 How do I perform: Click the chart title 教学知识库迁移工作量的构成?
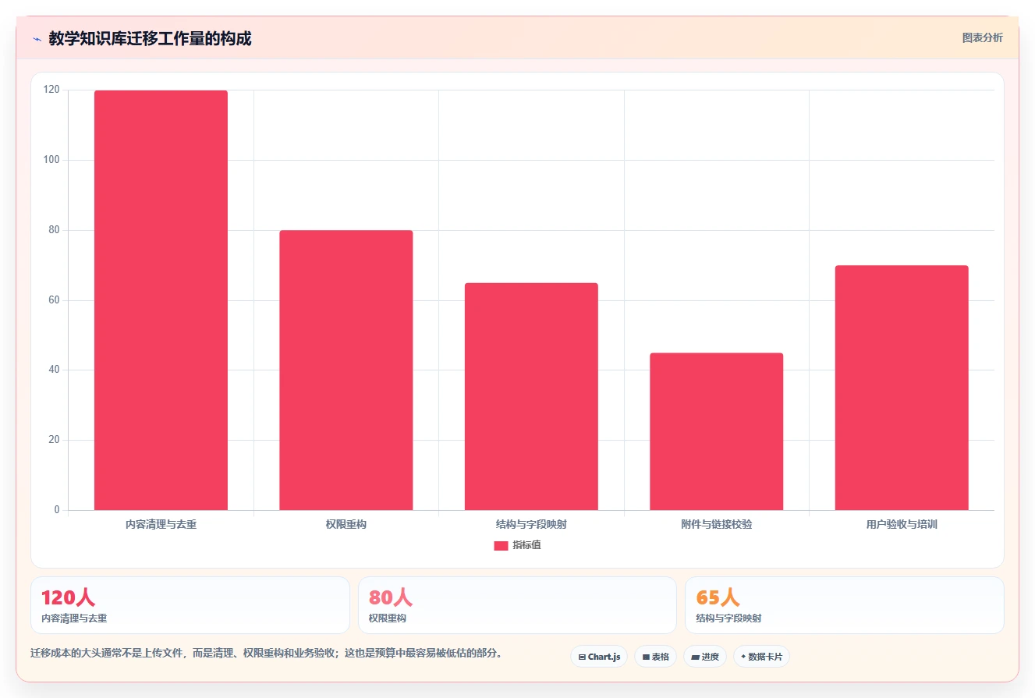[x=150, y=38]
